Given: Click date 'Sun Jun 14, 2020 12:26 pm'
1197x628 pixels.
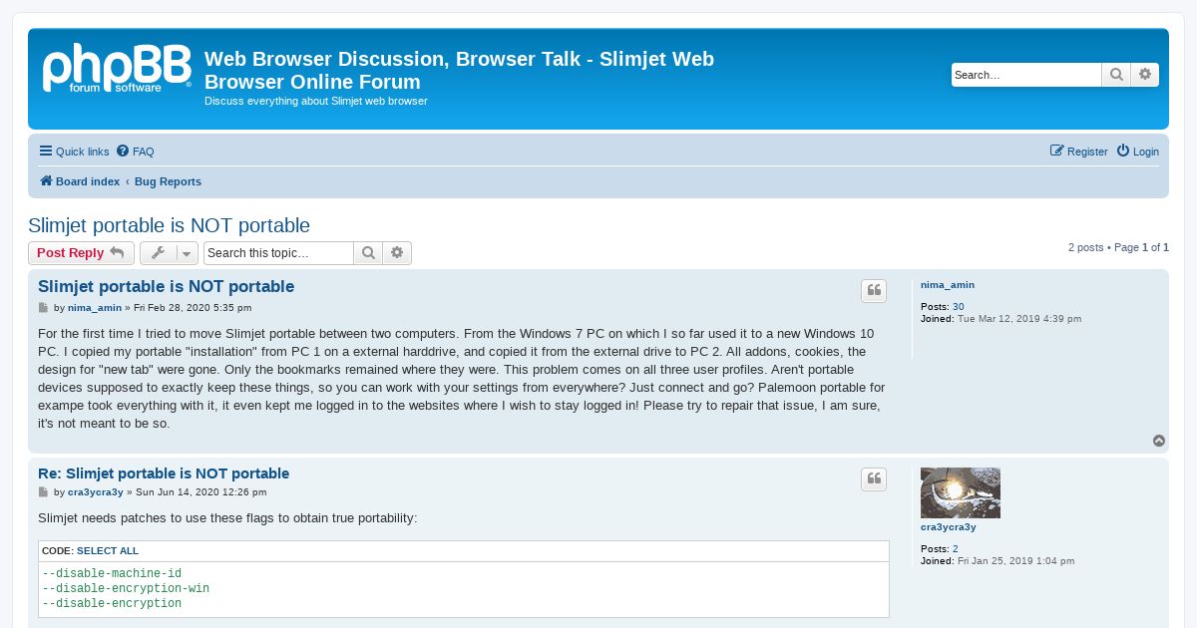Looking at the screenshot, I should 201,492.
